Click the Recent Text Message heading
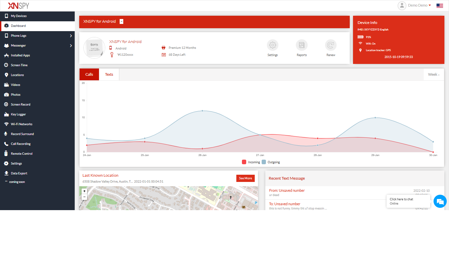The image size is (449, 257). point(287,178)
